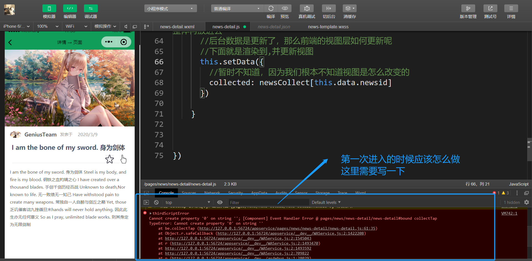Click the mini program capsule close circle
Image resolution: width=532 pixels, height=261 pixels.
124,42
